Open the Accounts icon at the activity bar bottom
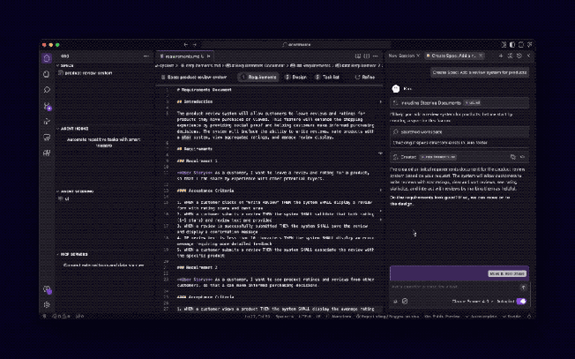Viewport: 575px width, 359px height. tap(47, 289)
